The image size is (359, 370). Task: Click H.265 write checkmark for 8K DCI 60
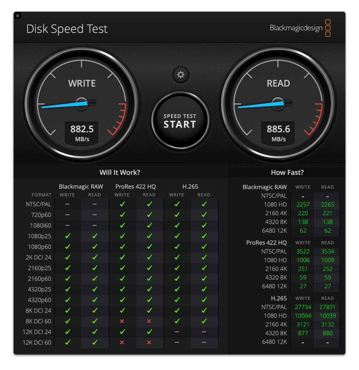pos(177,321)
